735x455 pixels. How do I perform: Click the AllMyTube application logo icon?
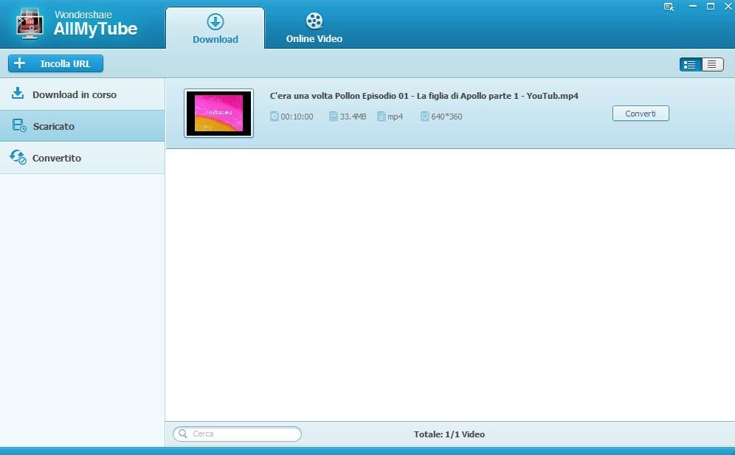[30, 24]
